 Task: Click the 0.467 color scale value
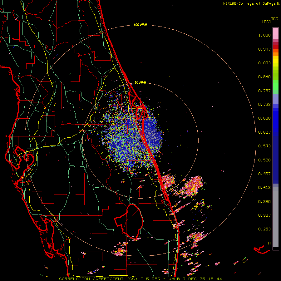(x=264, y=174)
